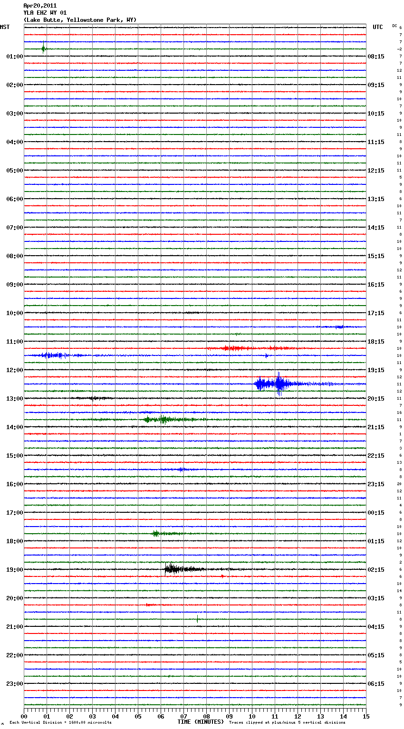Select the 17:00 MST time label
Screen dimensions: 404x729
point(15,513)
